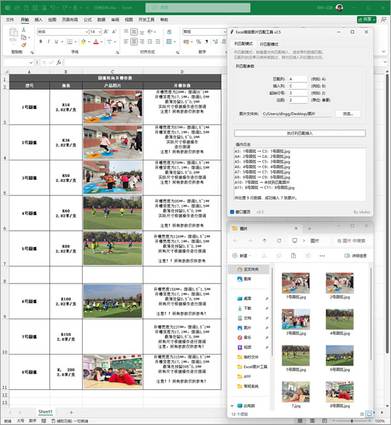391x425 pixels.
Task: Click the italic formatting icon
Action: (x=49, y=42)
